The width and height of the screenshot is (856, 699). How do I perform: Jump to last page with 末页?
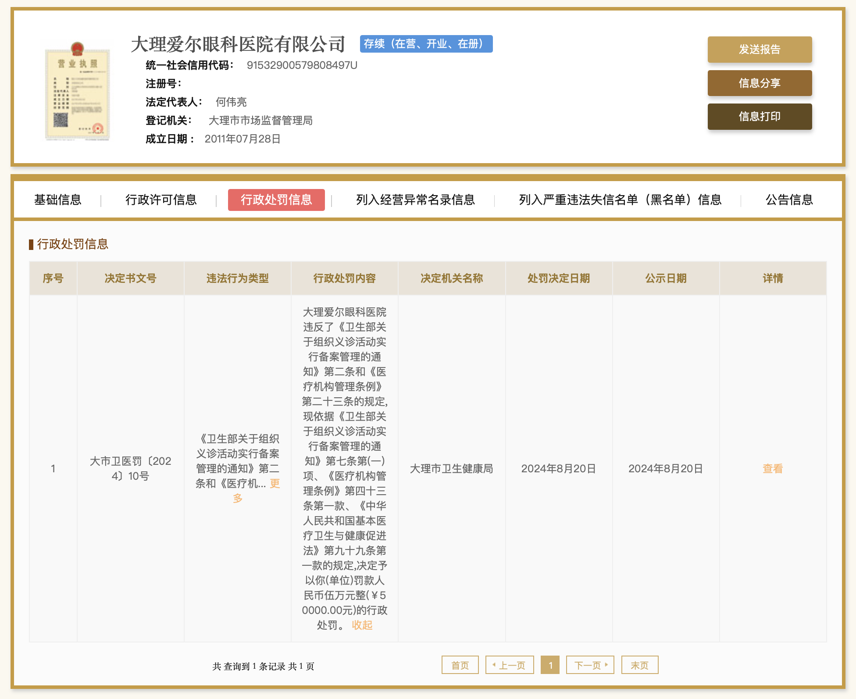[x=639, y=665]
